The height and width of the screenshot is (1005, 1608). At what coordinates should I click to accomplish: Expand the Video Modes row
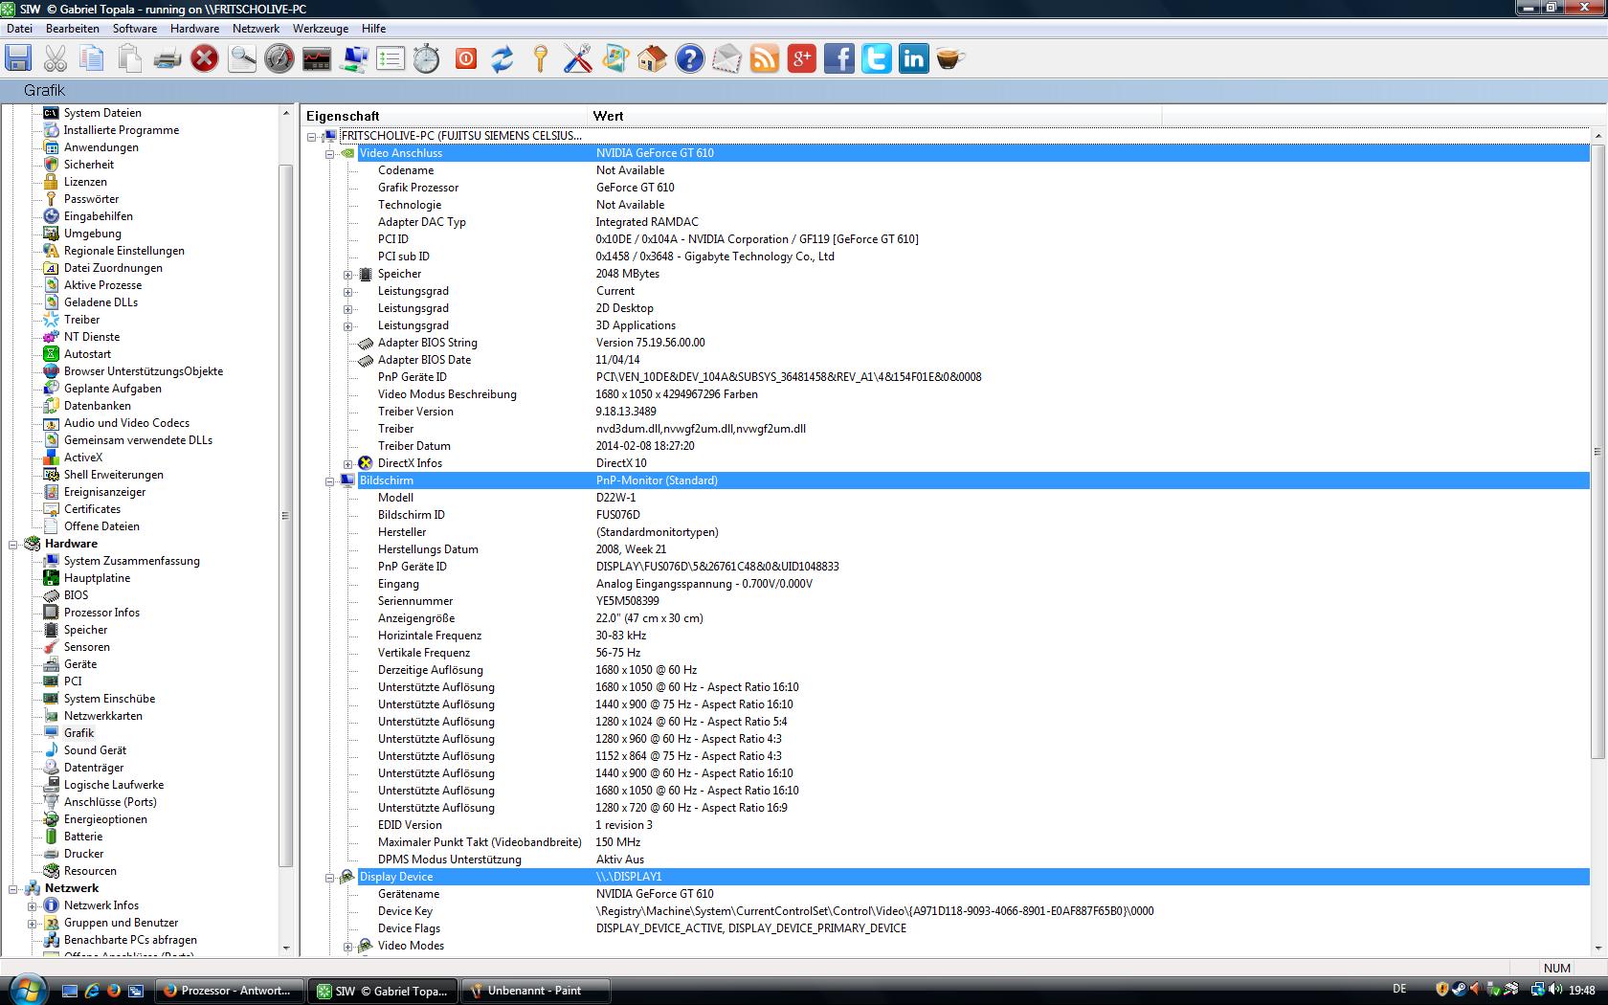pos(348,947)
